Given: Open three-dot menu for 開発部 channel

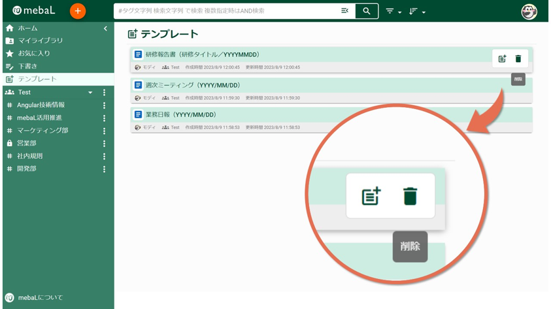Looking at the screenshot, I should click(104, 169).
